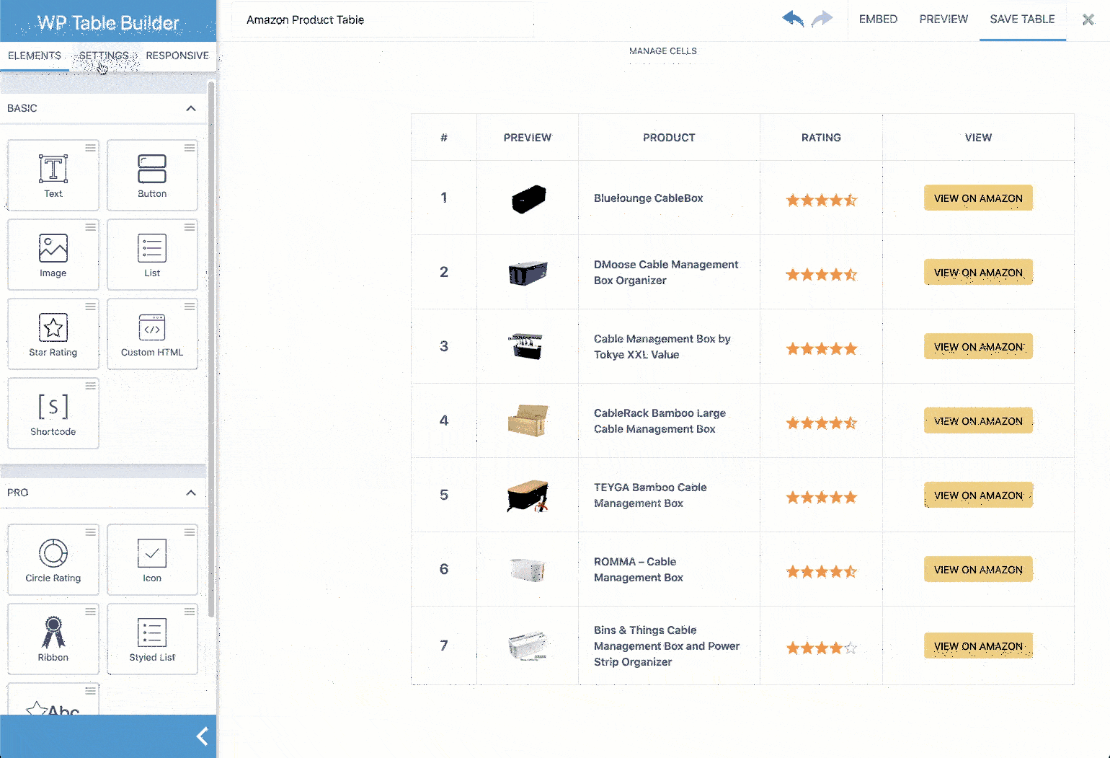Select the Icon element

[x=152, y=560]
